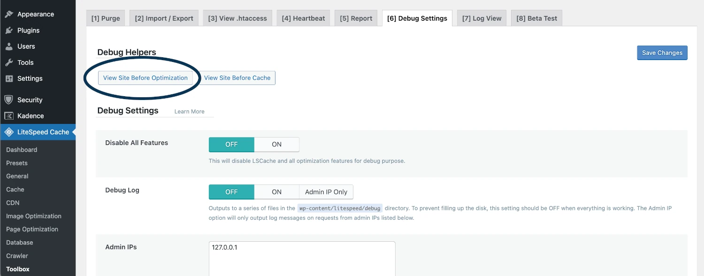Switch to the [4] Heartbeat tab

(303, 18)
